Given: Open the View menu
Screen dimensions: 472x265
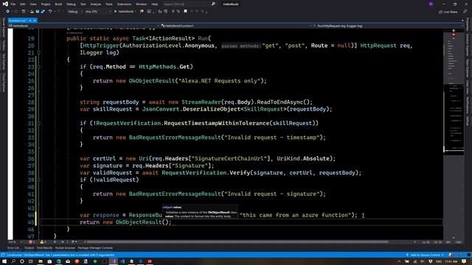Looking at the screenshot, I should pos(33,4).
